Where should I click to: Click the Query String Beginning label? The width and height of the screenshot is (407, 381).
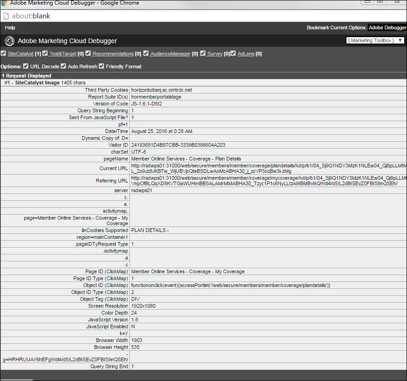(x=102, y=111)
